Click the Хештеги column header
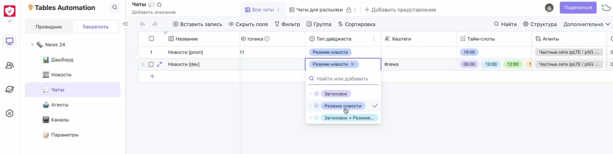The height and width of the screenshot is (154, 613). tap(418, 39)
